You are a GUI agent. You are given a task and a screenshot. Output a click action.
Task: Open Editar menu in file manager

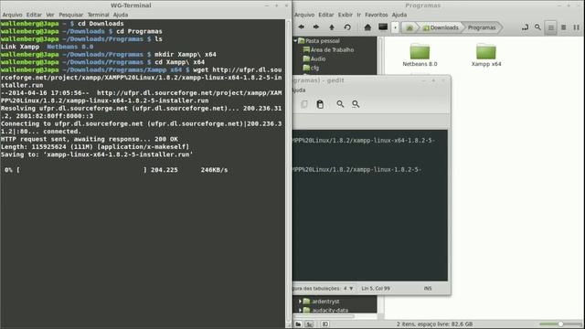tap(326, 15)
